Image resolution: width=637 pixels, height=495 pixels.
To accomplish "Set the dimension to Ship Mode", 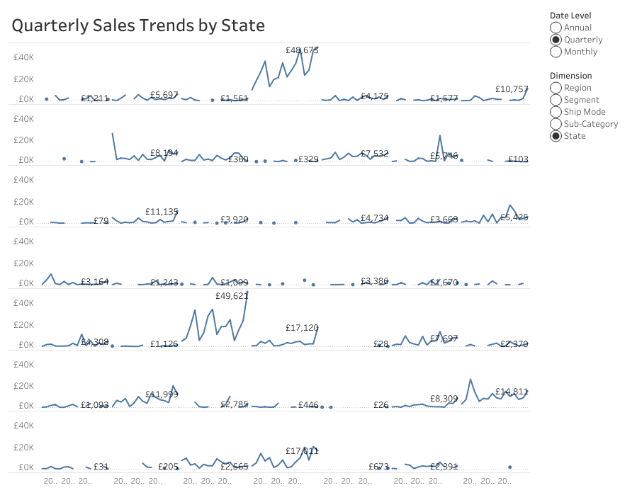I will point(556,112).
